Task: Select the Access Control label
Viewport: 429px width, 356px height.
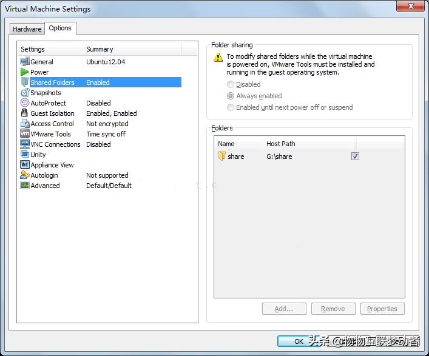Action: [52, 124]
